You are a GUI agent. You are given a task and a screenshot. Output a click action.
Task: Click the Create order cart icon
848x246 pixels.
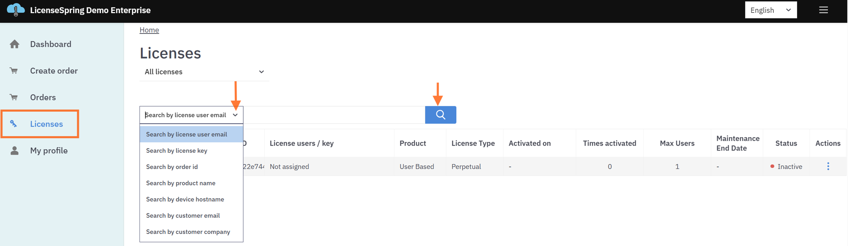[x=14, y=71]
